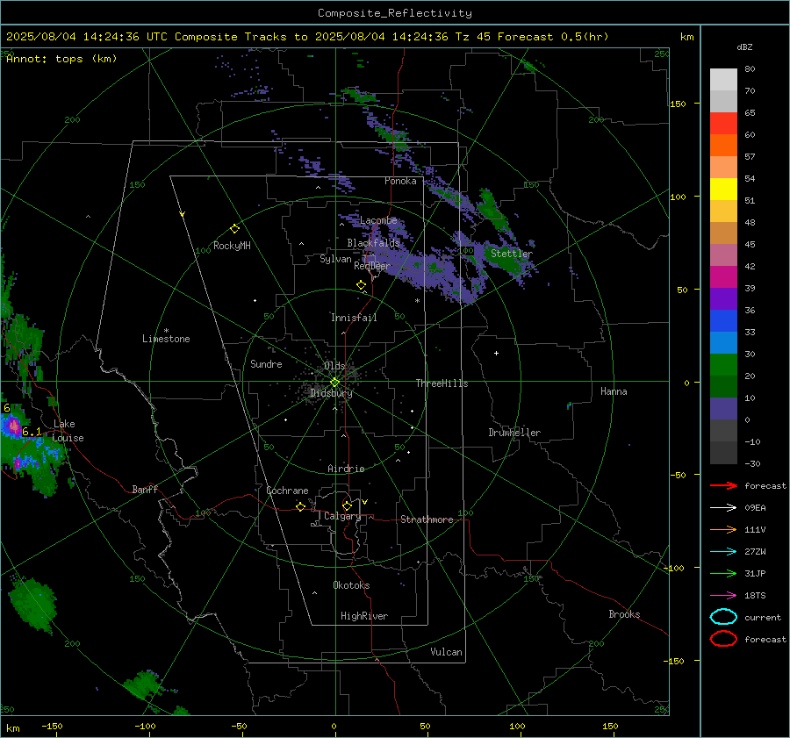Select the Innisfail label
Viewport: 790px width, 738px height.
tap(354, 318)
